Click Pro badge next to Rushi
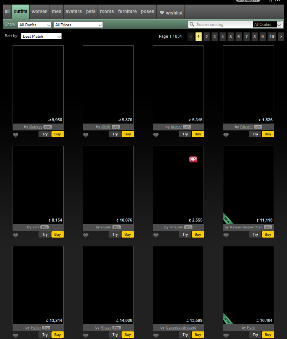Image resolution: width=287 pixels, height=339 pixels. point(117,227)
